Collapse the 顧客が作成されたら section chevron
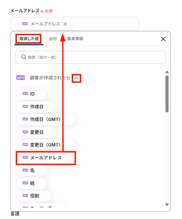 (x=76, y=78)
